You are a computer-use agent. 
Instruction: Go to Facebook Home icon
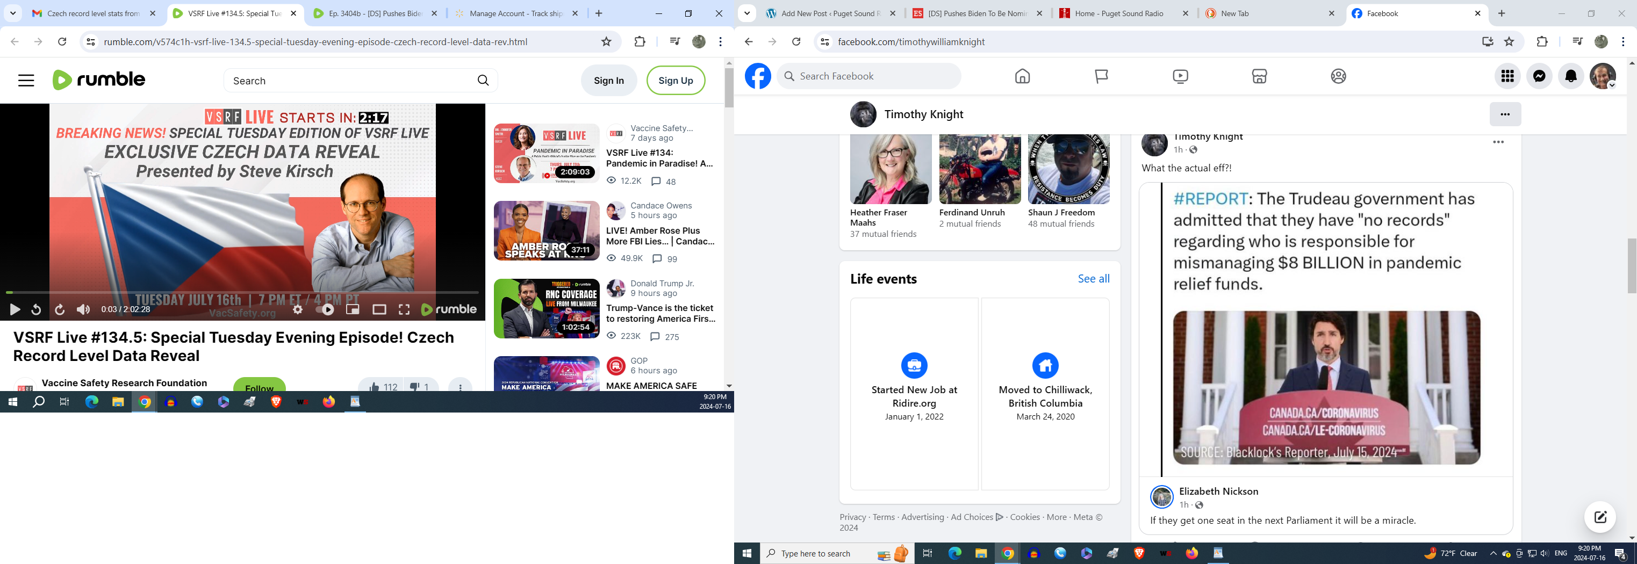click(x=1022, y=76)
